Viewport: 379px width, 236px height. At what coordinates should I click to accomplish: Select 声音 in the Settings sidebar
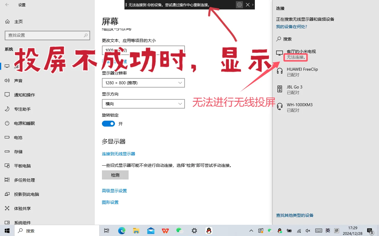[x=18, y=81]
